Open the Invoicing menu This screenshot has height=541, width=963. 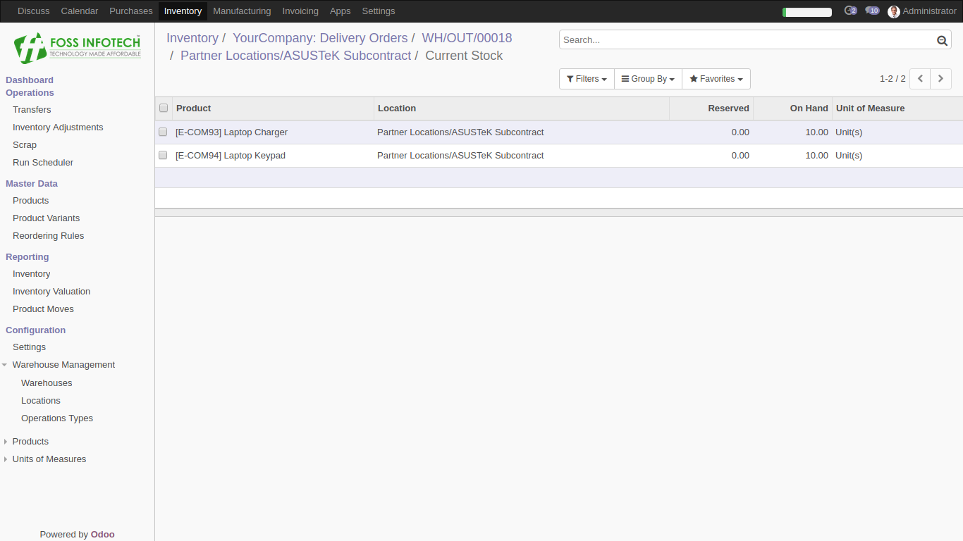(x=300, y=11)
